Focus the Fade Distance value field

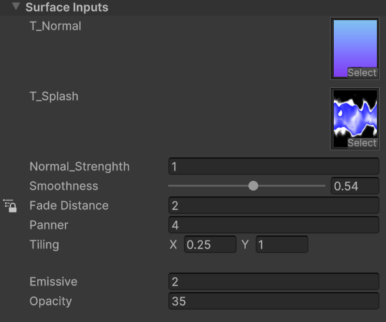pyautogui.click(x=274, y=206)
